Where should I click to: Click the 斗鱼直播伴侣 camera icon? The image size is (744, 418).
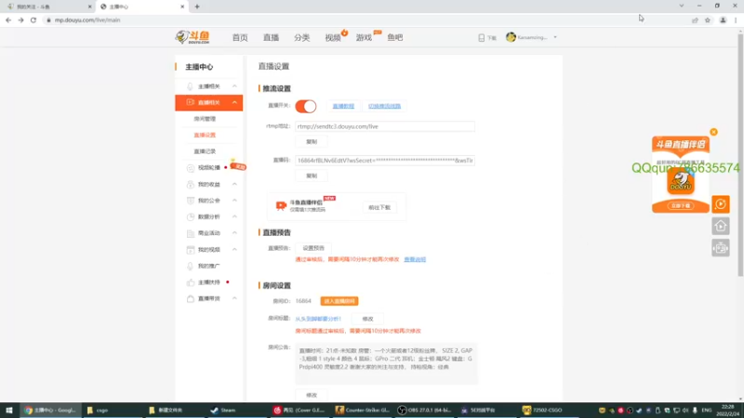click(281, 205)
